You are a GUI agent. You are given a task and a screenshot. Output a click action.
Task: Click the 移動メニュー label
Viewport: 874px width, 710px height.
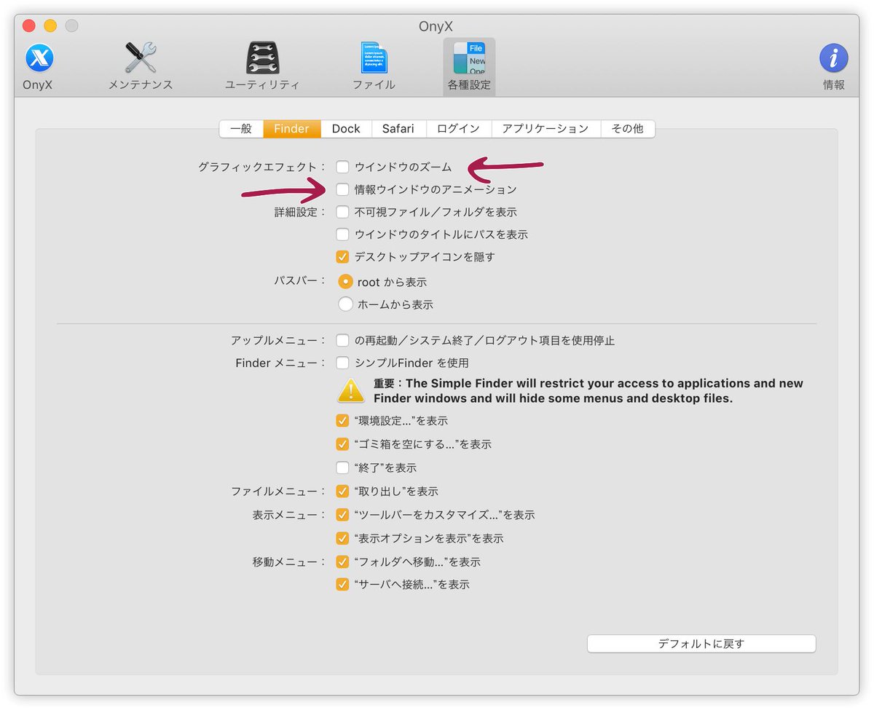(x=289, y=562)
